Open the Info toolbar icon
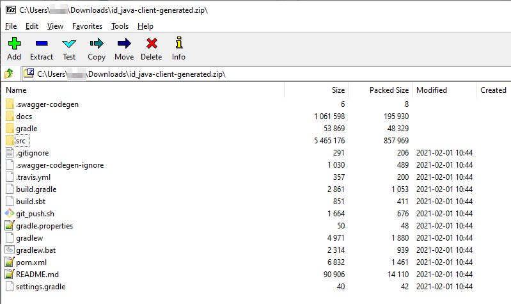 (178, 44)
